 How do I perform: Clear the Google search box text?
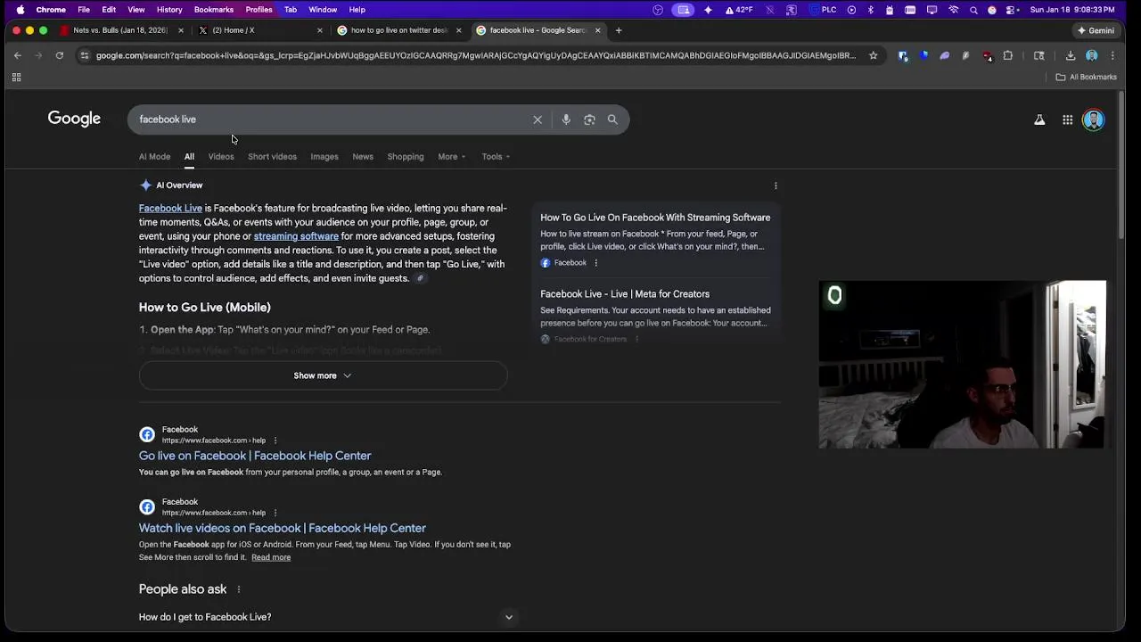tap(538, 119)
